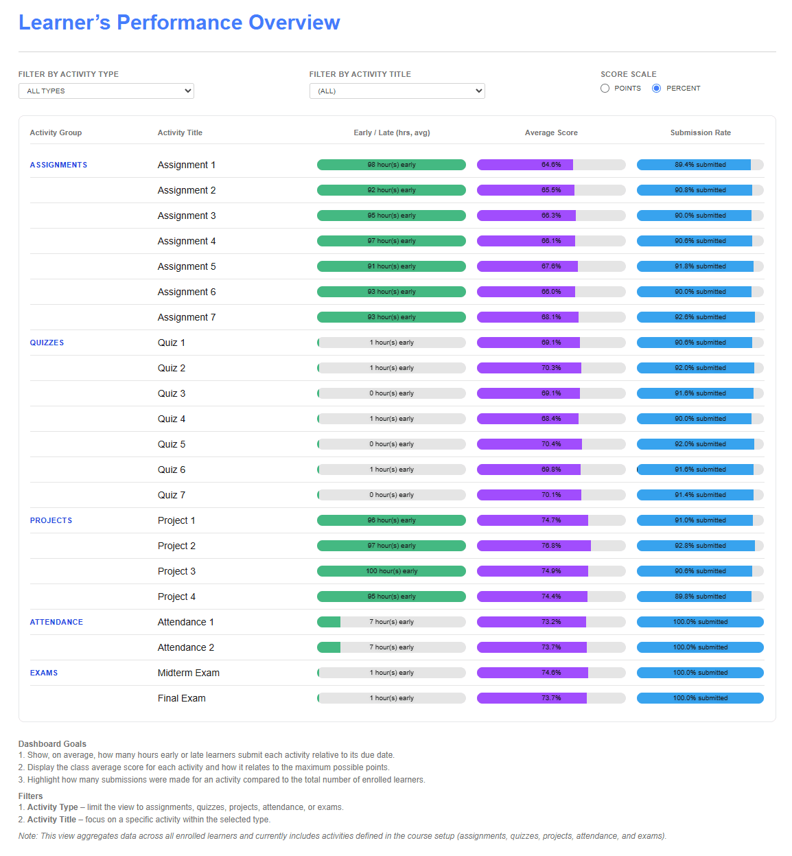Select the Midterm Exam activity title
The width and height of the screenshot is (792, 856).
(x=189, y=673)
